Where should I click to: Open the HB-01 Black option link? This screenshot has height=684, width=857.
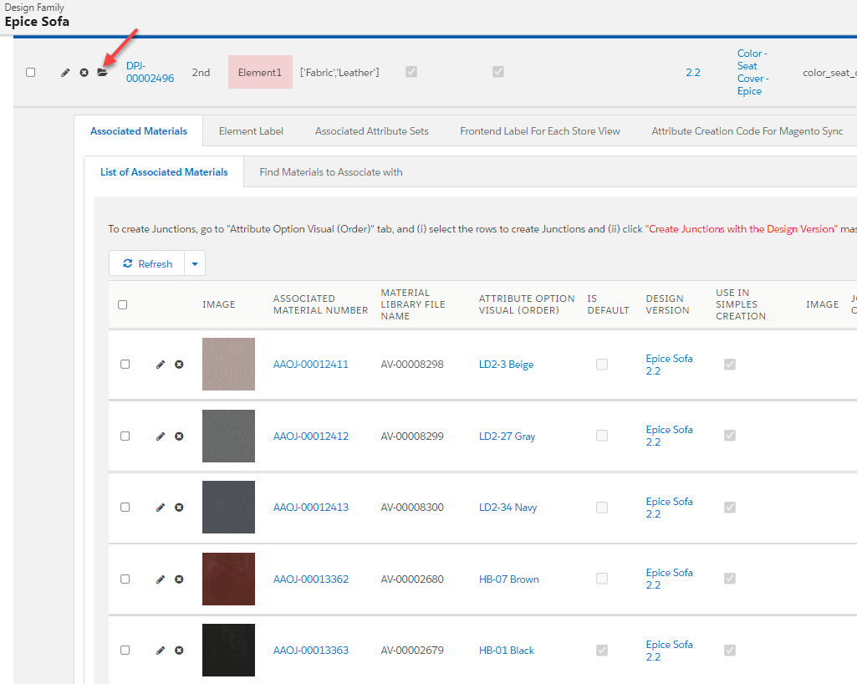tap(506, 650)
